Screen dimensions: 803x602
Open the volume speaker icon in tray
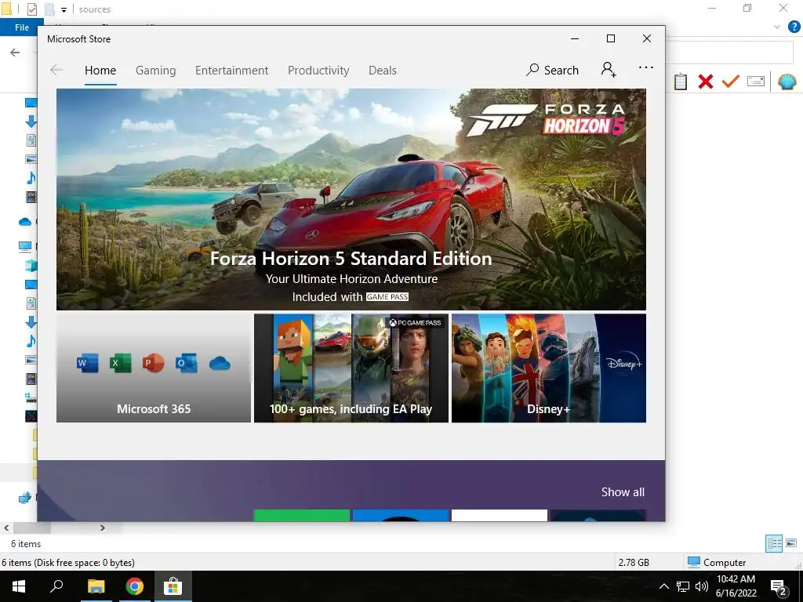702,586
